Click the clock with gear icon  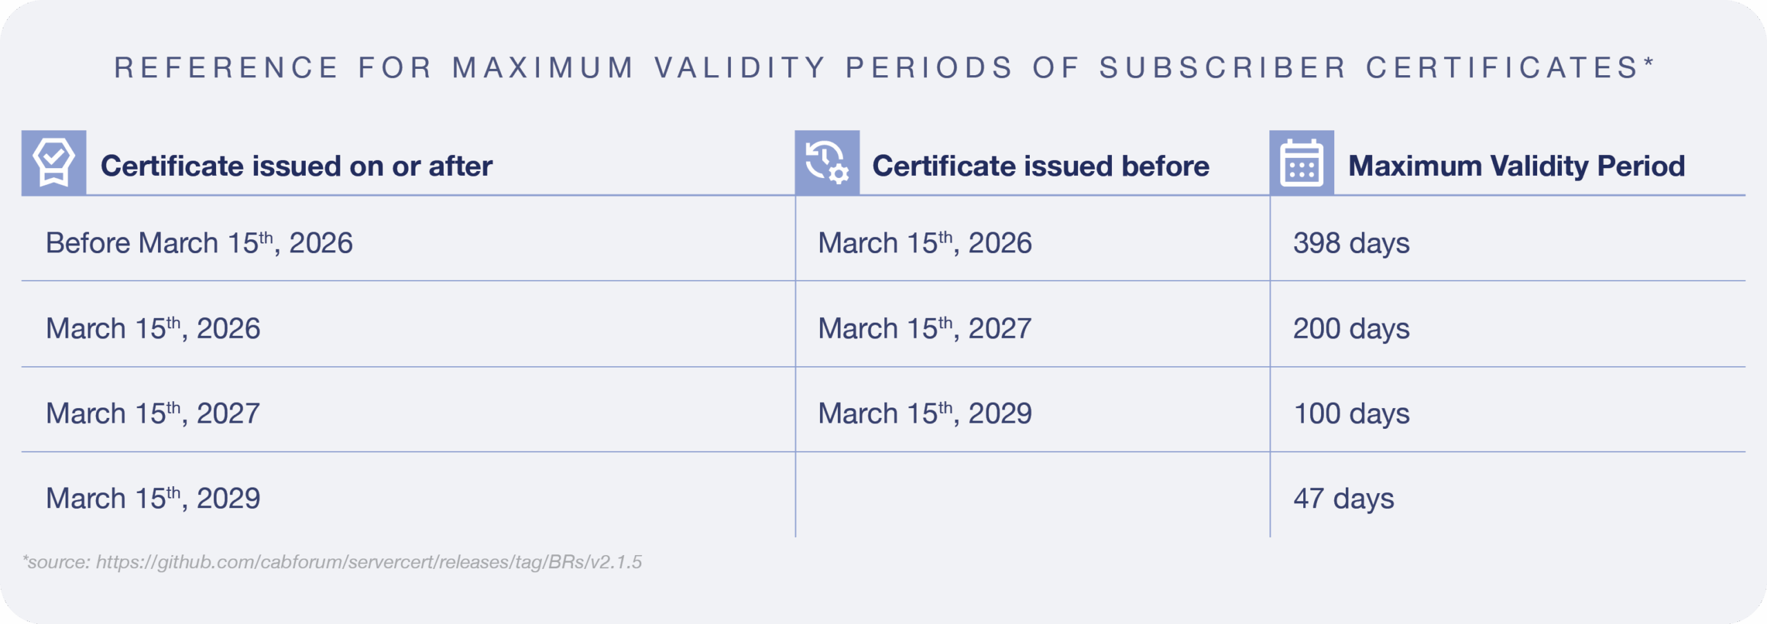pyautogui.click(x=827, y=163)
